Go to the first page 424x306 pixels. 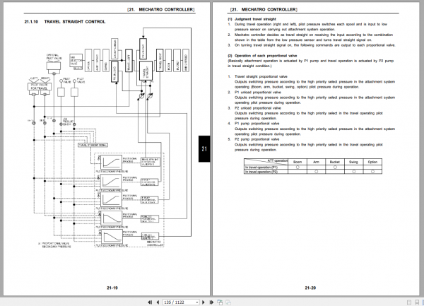150,302
